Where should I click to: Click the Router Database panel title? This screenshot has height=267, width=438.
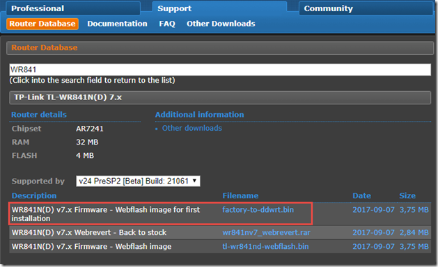(x=45, y=47)
